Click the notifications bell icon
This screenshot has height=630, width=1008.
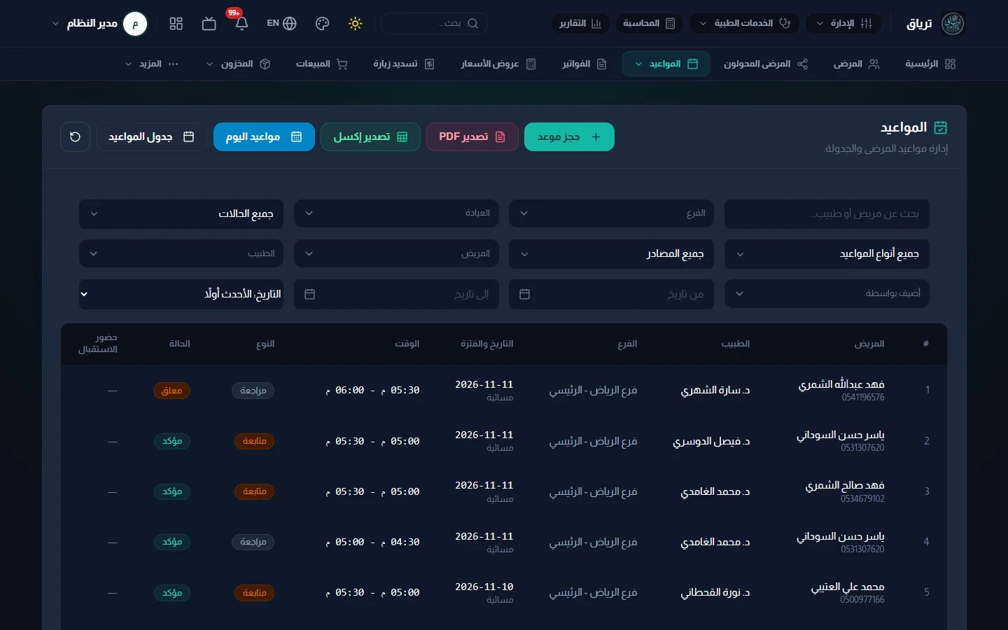(241, 23)
